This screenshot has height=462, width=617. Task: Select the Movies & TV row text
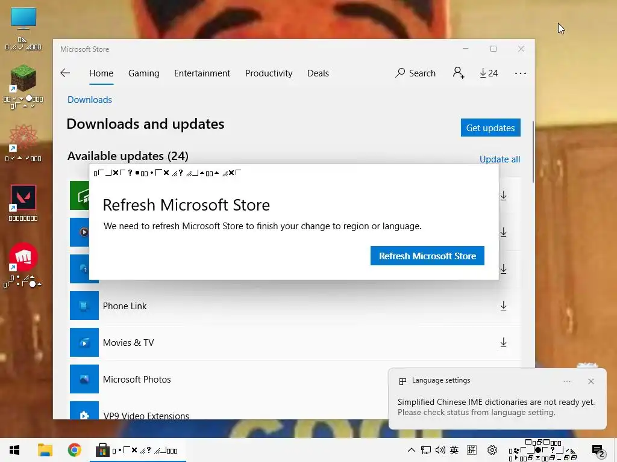pos(128,342)
